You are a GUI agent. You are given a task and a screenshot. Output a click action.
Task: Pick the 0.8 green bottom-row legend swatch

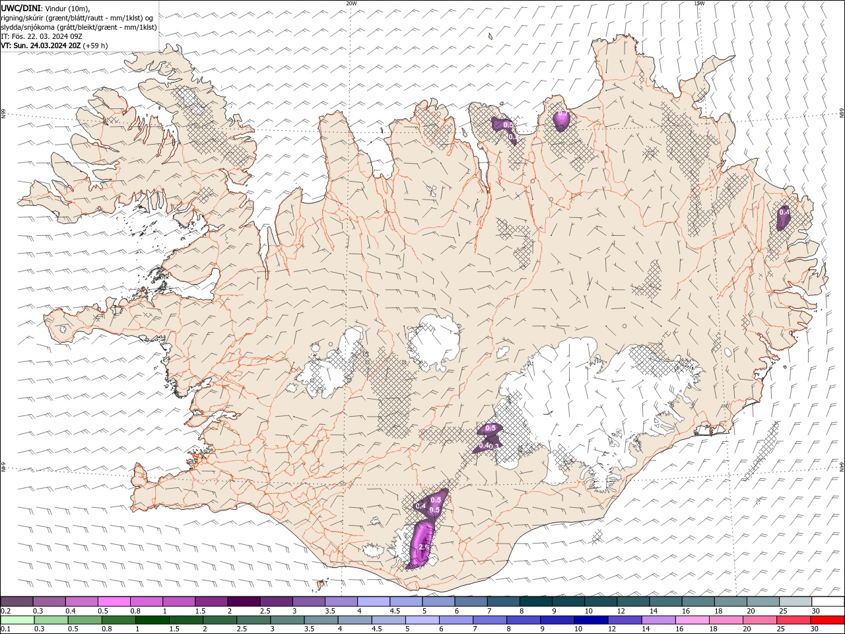pos(118,620)
